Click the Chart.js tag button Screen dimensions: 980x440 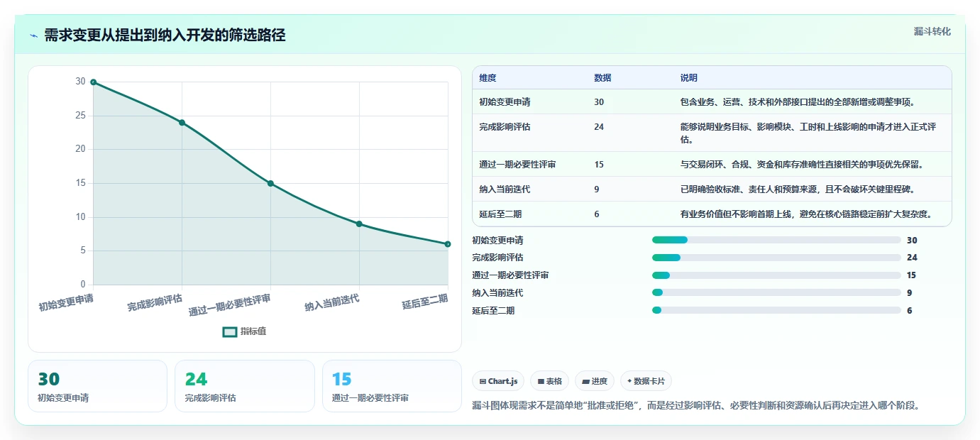pos(498,381)
